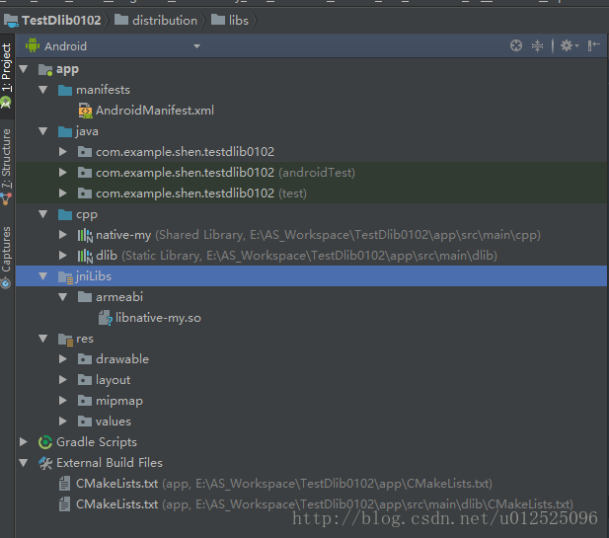This screenshot has width=609, height=538.
Task: Click the libs breadcrumb
Action: 230,20
